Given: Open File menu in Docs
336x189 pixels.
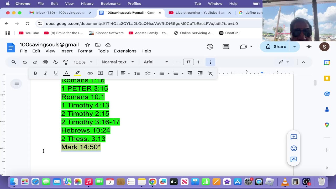Looking at the screenshot, I should point(23,51).
